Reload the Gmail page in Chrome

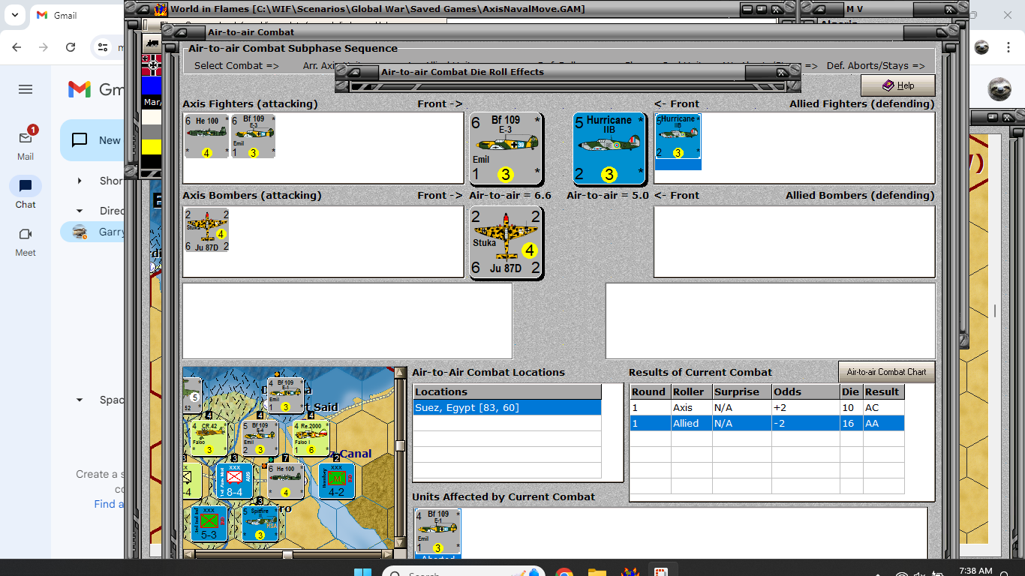tap(71, 47)
